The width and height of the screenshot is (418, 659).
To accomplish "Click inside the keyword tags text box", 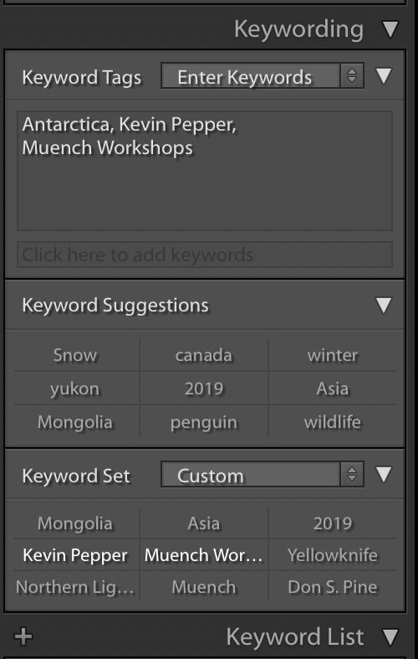I will (205, 171).
